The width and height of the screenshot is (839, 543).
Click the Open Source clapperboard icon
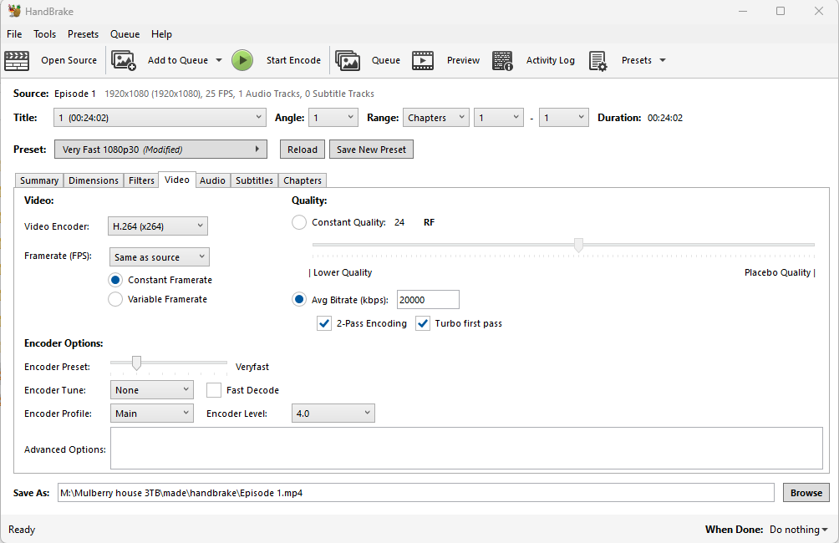pos(17,60)
